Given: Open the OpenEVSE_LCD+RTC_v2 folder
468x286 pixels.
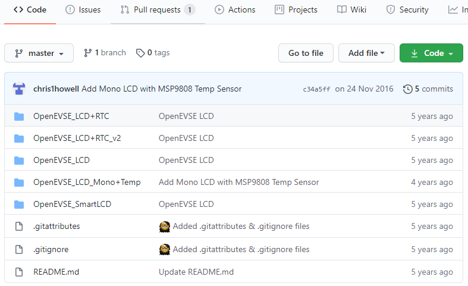Looking at the screenshot, I should 77,138.
